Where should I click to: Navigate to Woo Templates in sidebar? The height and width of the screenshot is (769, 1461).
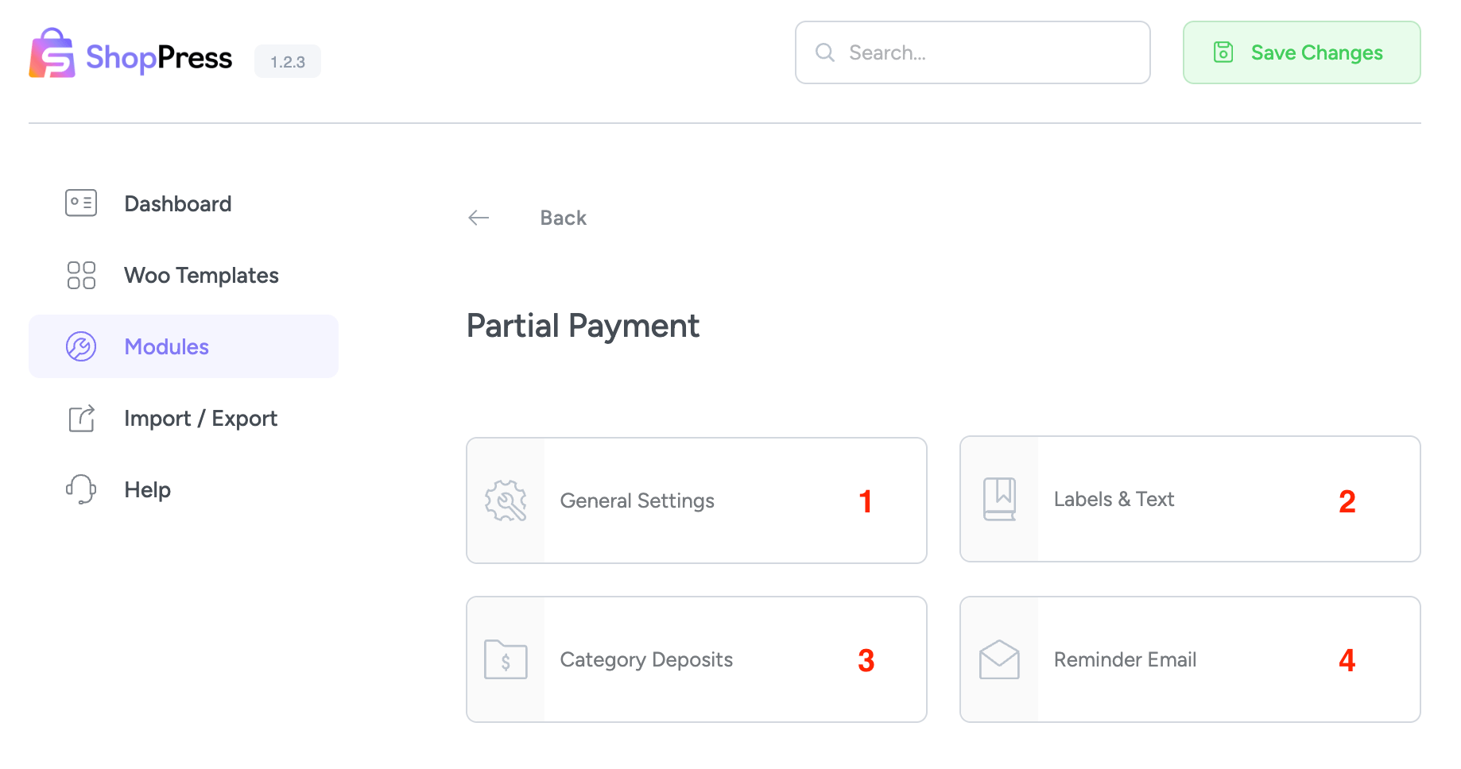pos(201,275)
